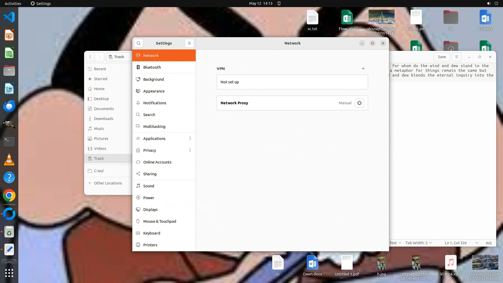
Task: Open Network Proxy gear settings
Action: click(359, 103)
